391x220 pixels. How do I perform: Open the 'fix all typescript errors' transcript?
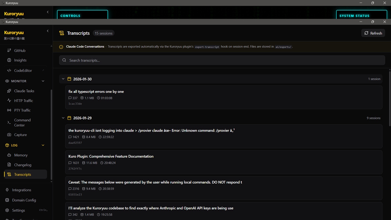click(96, 92)
